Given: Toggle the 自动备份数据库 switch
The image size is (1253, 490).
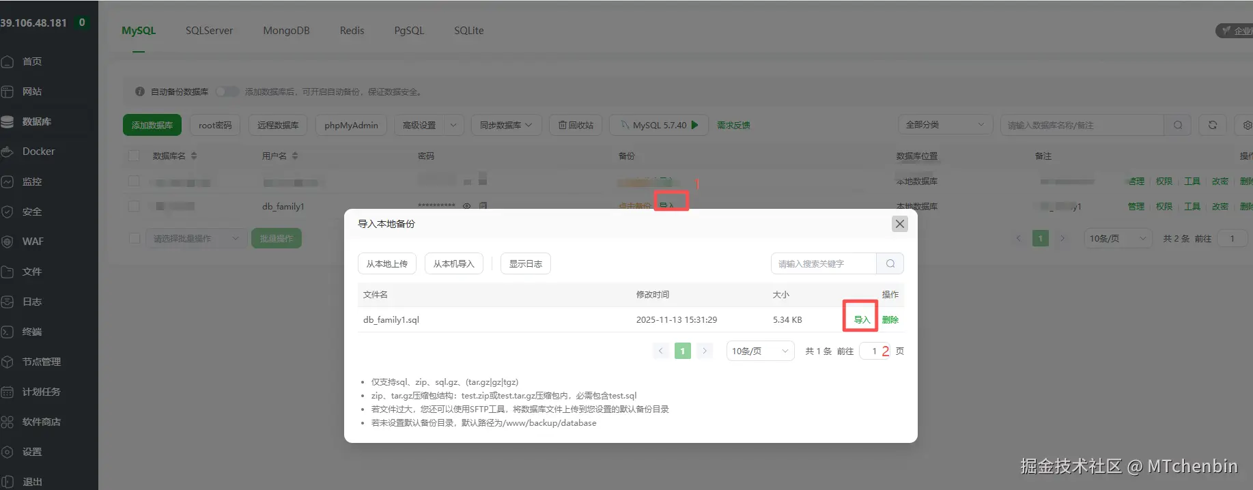Looking at the screenshot, I should [x=227, y=91].
